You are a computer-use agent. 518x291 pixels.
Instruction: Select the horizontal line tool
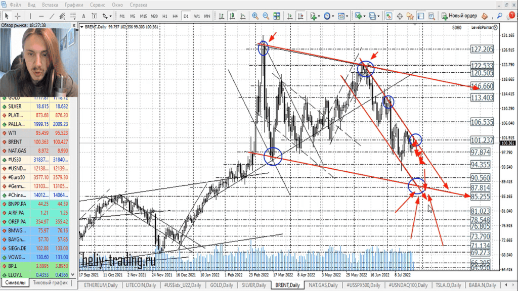pos(42,16)
